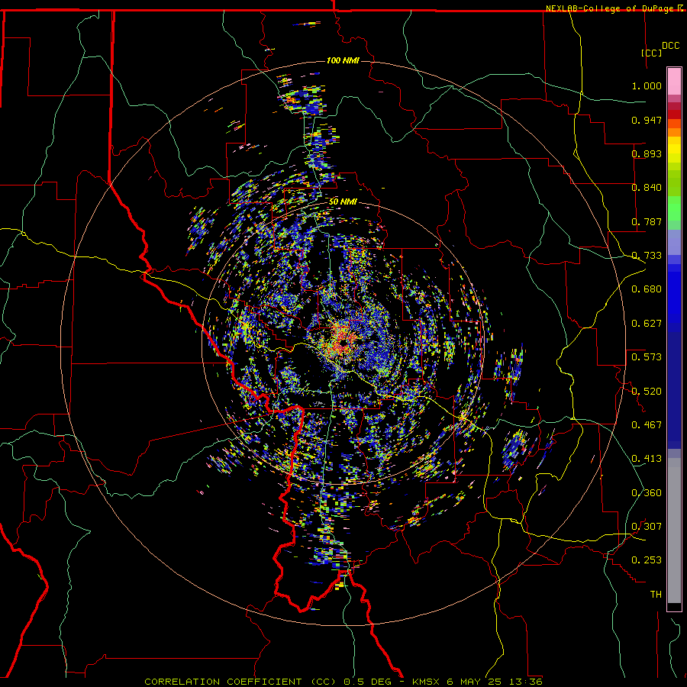Image resolution: width=687 pixels, height=687 pixels.
Task: Click the 0.307 scale value
Action: click(647, 527)
